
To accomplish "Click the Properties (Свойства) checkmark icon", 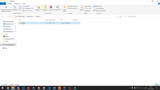I will (82, 7).
